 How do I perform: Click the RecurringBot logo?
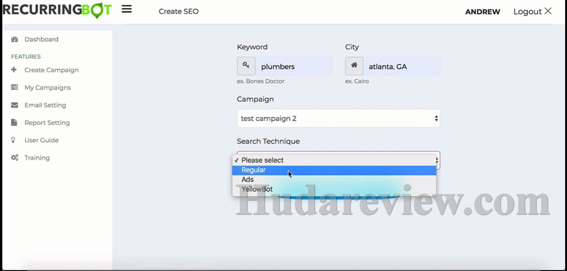[x=57, y=10]
